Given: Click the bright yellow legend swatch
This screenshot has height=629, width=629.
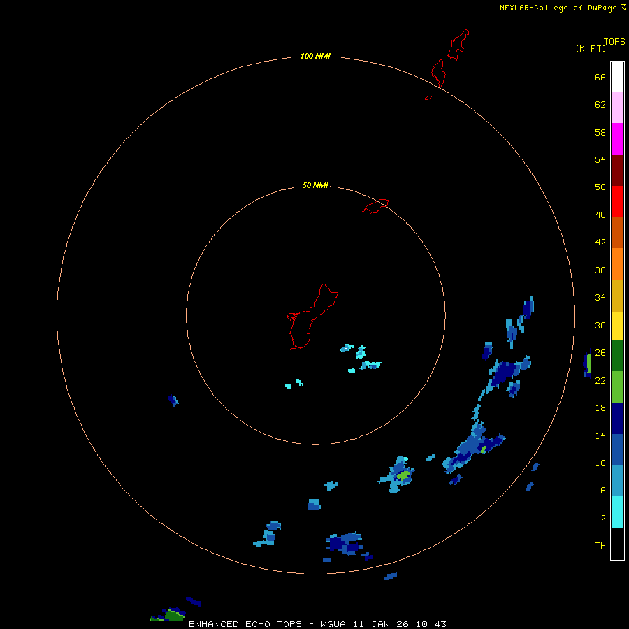Looking at the screenshot, I should 617,326.
